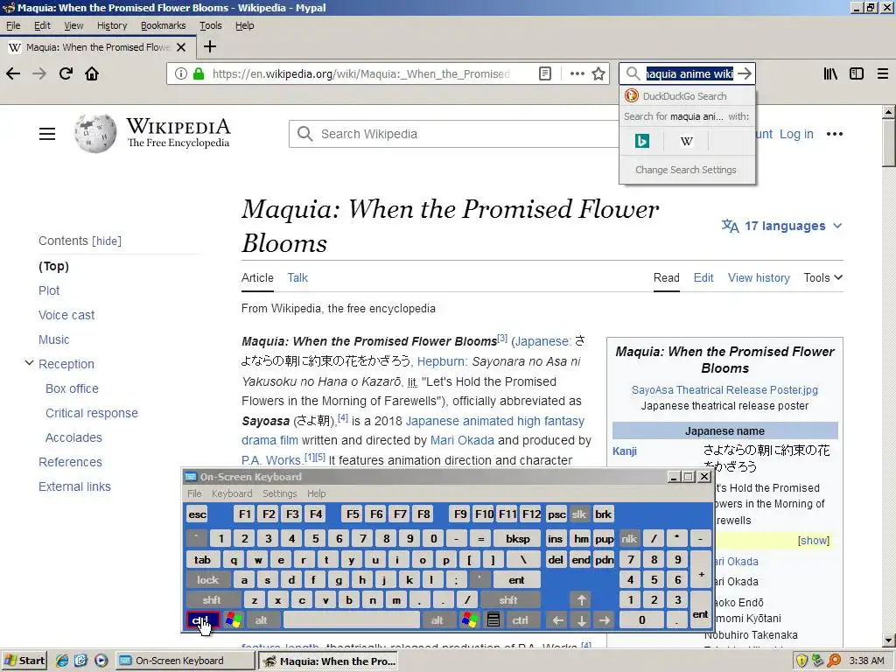Close the Maquia browser tab
This screenshot has width=896, height=672.
pyautogui.click(x=181, y=47)
